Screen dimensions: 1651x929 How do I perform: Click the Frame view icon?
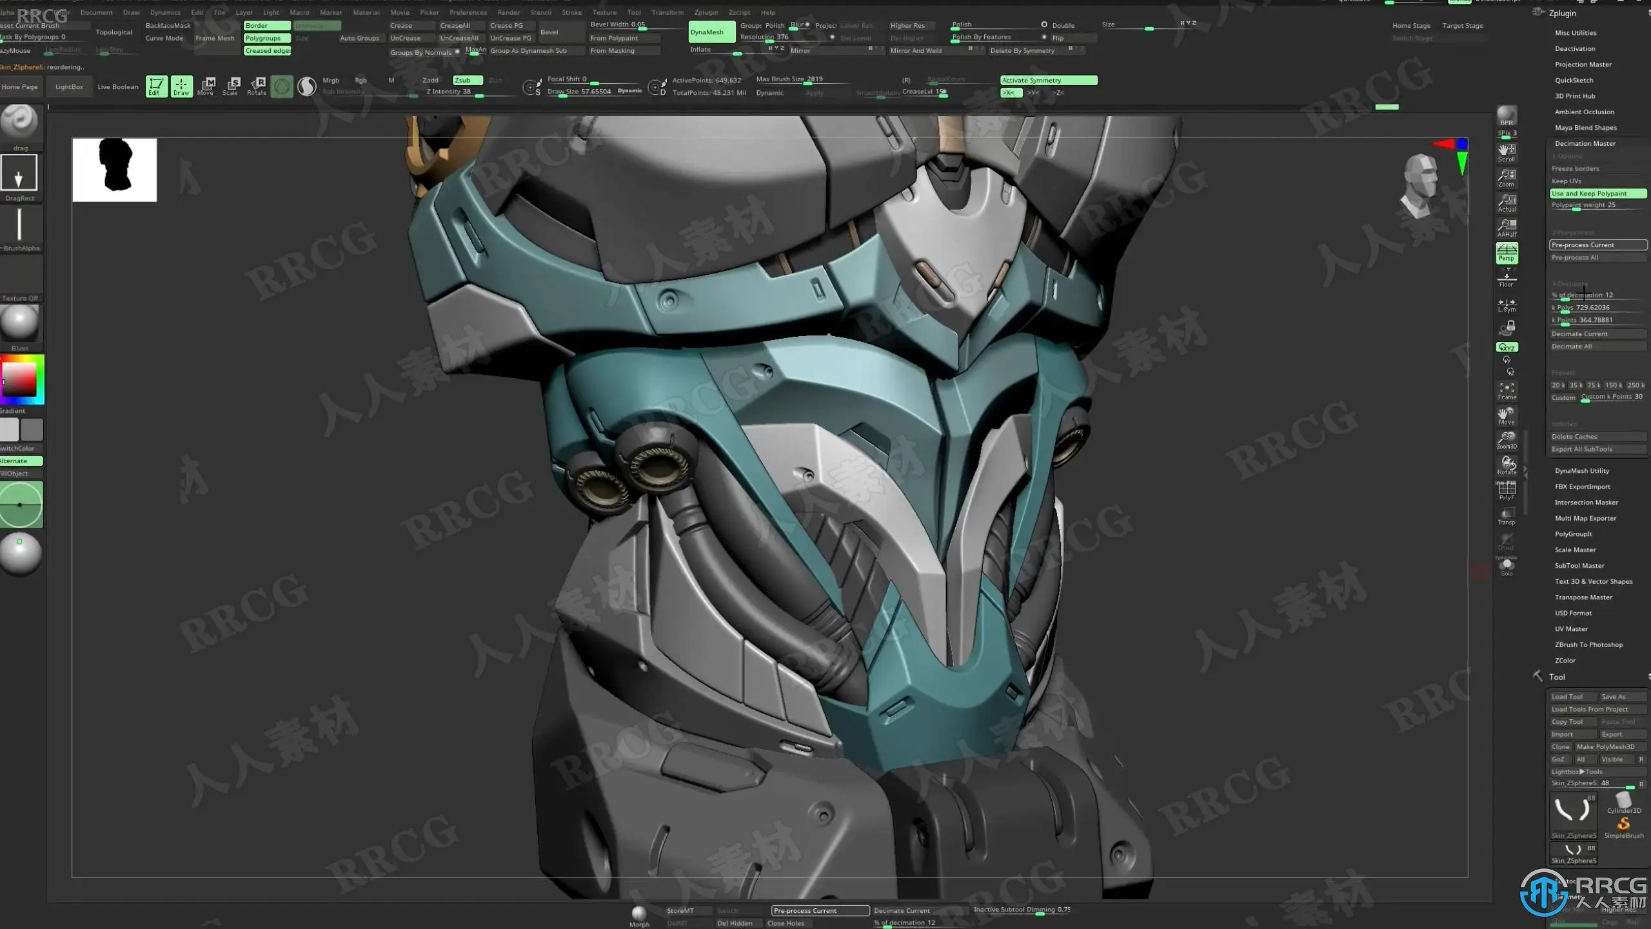[1507, 391]
